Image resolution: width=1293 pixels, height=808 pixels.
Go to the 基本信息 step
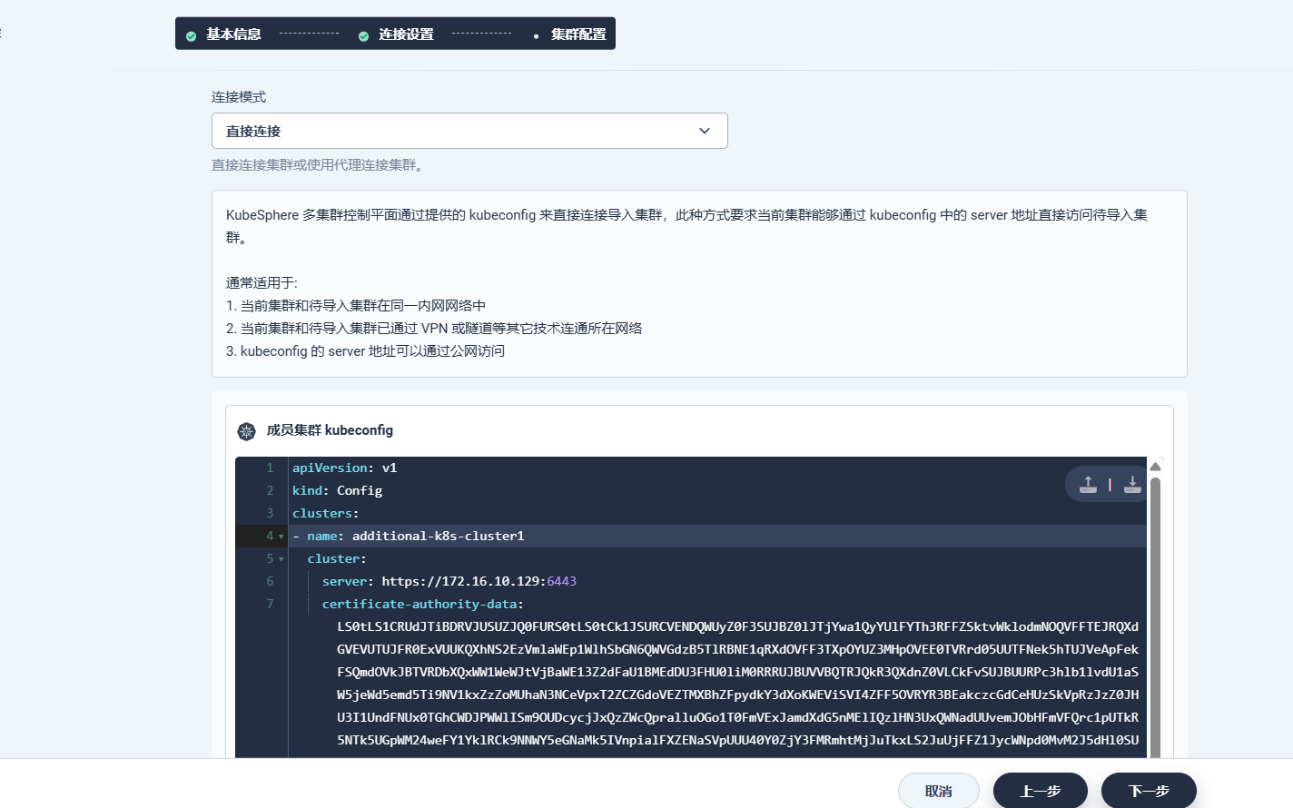point(233,34)
